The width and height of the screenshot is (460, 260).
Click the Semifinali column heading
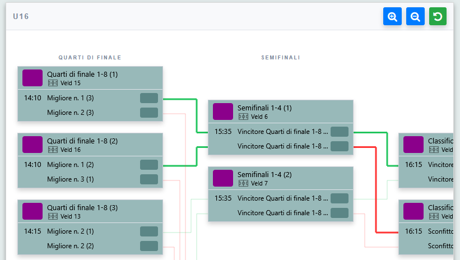pyautogui.click(x=281, y=58)
